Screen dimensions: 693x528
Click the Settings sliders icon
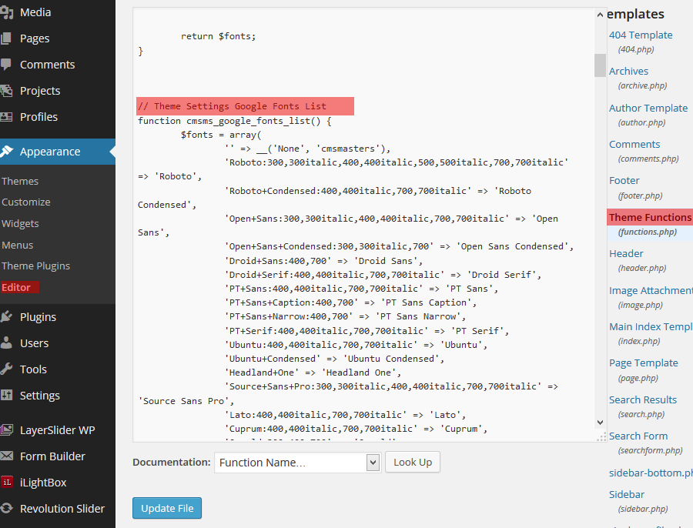[6, 395]
